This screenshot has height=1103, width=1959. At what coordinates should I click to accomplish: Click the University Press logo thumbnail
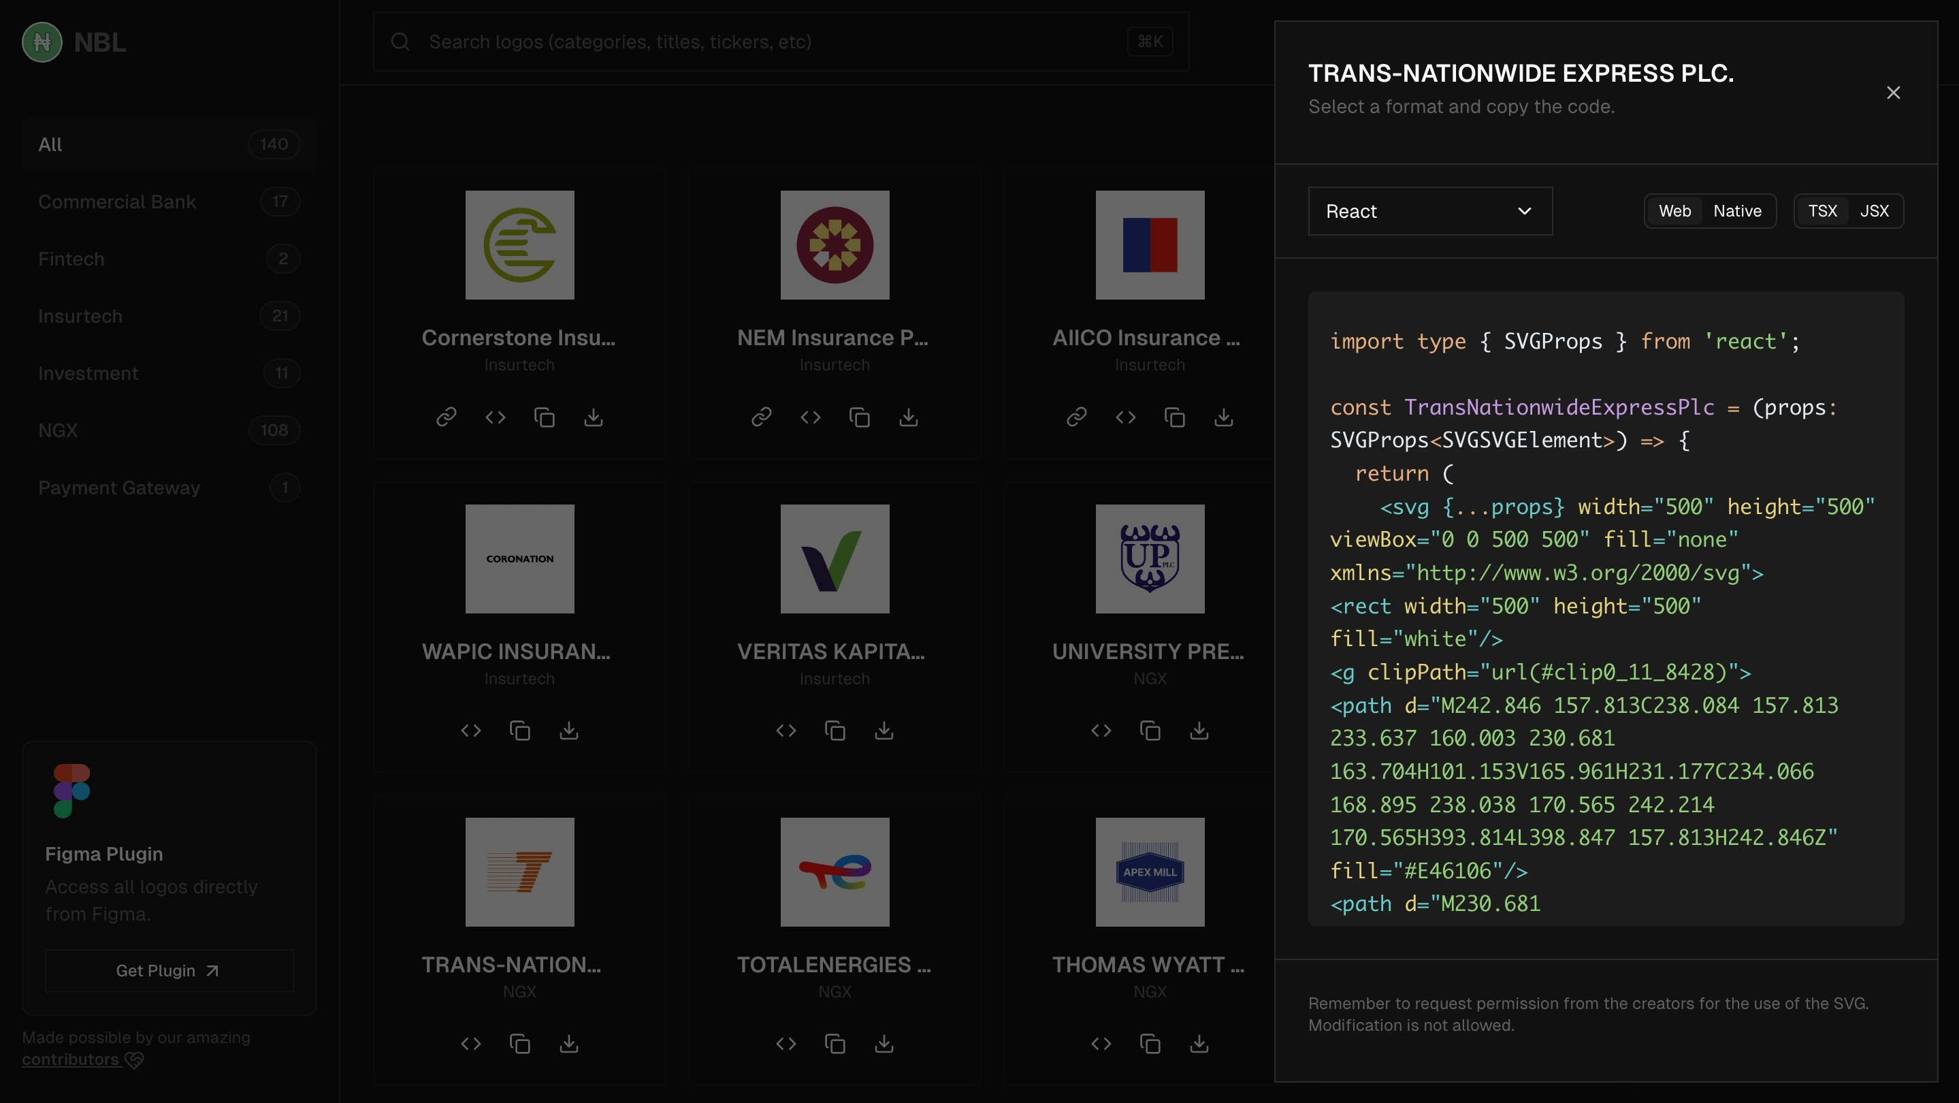coord(1150,558)
